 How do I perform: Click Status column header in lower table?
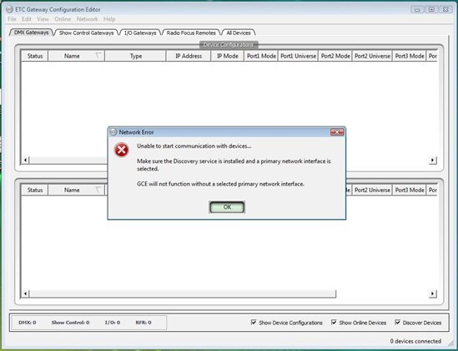coord(35,190)
